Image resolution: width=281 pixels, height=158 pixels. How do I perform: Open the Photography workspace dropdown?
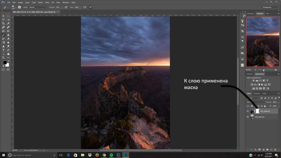pyautogui.click(x=270, y=7)
